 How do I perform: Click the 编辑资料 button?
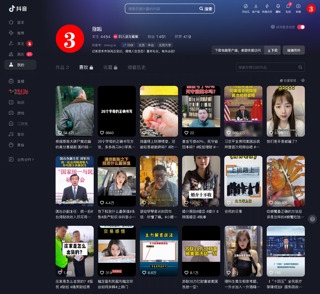click(x=293, y=50)
